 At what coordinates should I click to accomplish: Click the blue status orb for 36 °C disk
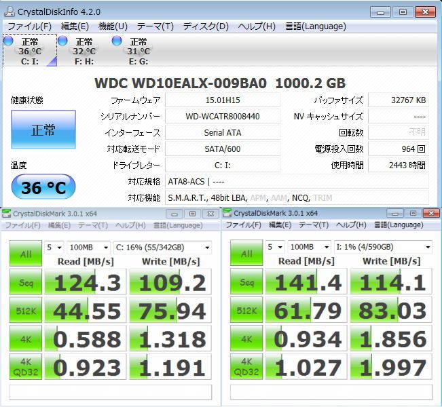(8, 41)
